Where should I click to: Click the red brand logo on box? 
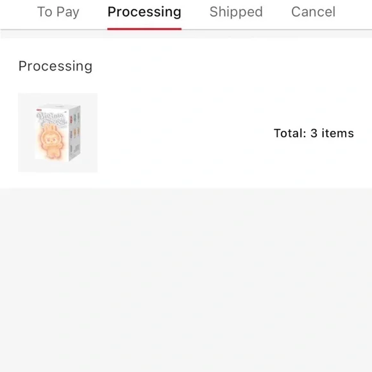(39, 110)
